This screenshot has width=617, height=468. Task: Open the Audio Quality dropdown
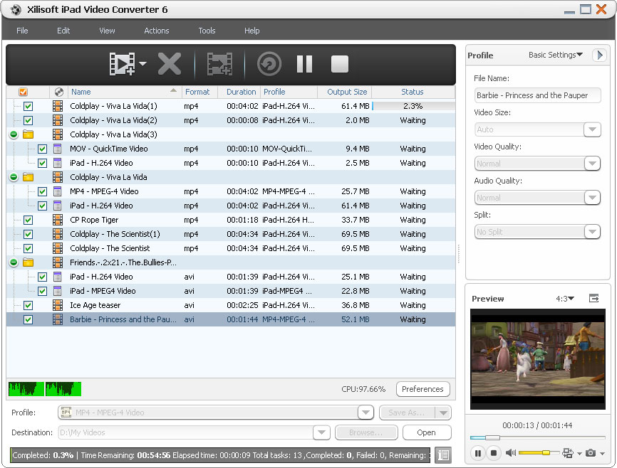click(x=592, y=198)
